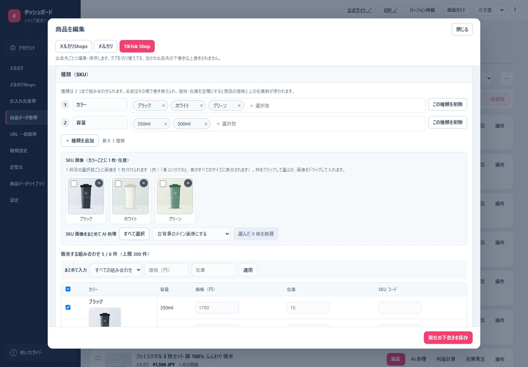Image resolution: width=528 pixels, height=367 pixels.
Task: Open the すべての組み合わせ dropdown
Action: pyautogui.click(x=116, y=270)
